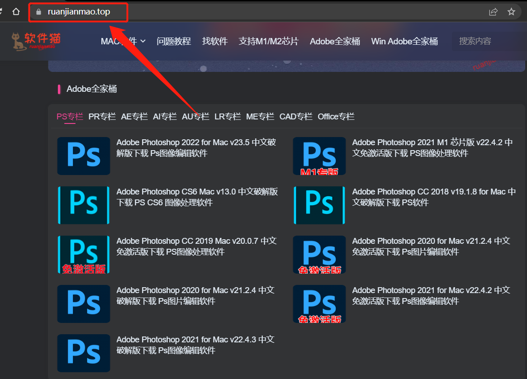527x379 pixels.
Task: Switch to the AE专栏 tab
Action: [134, 117]
